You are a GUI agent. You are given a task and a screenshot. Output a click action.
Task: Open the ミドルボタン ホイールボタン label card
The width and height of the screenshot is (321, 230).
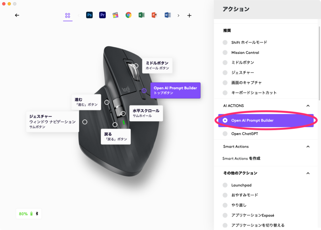[157, 65]
